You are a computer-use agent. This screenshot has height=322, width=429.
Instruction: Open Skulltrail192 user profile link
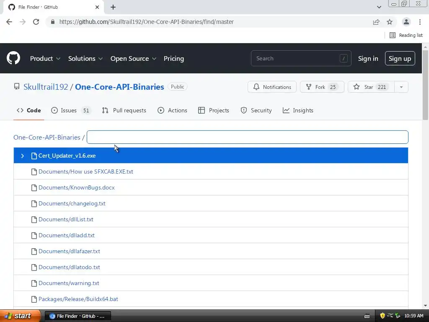46,87
